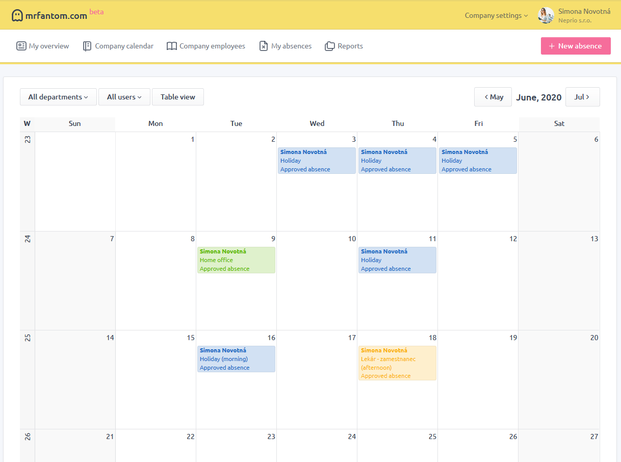Viewport: 621px width, 462px height.
Task: Open the Company calendar tab
Action: [118, 46]
